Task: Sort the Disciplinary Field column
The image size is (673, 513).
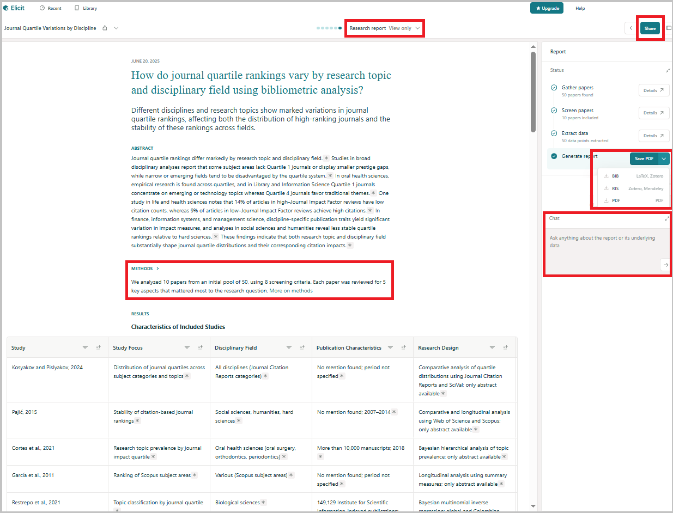Action: [302, 347]
